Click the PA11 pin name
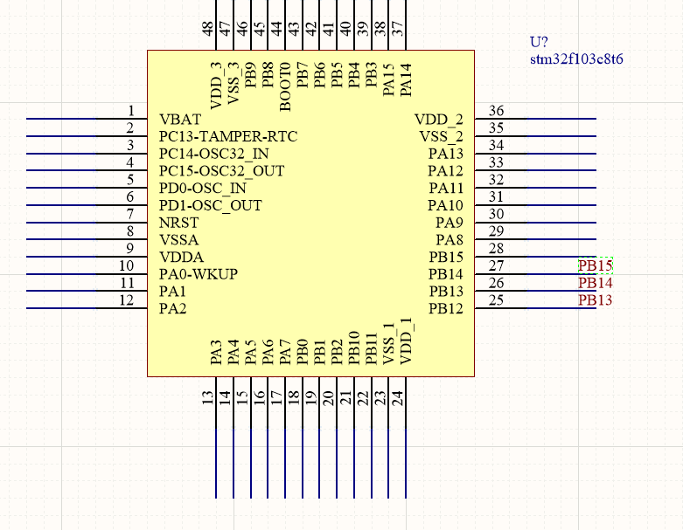Screen dimensions: 683x530 446,189
